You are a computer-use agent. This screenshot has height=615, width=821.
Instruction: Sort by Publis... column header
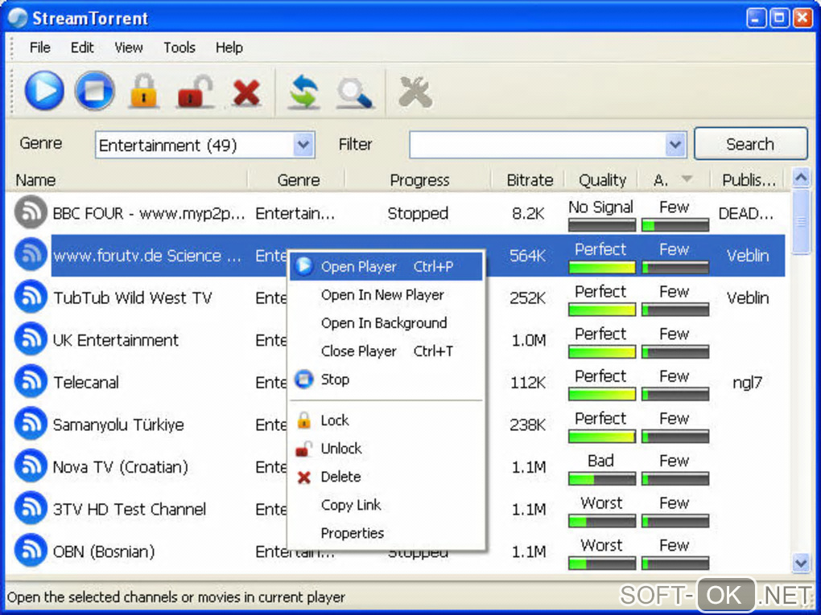pos(749,180)
